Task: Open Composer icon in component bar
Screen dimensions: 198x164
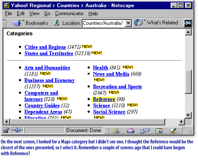Action: click(173, 131)
